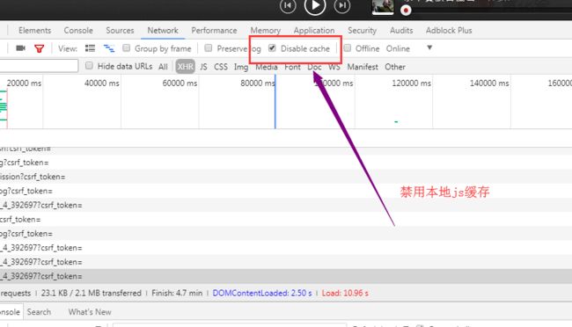Filter requests by CSS type
Screen dimensions: 572x327
pyautogui.click(x=221, y=67)
